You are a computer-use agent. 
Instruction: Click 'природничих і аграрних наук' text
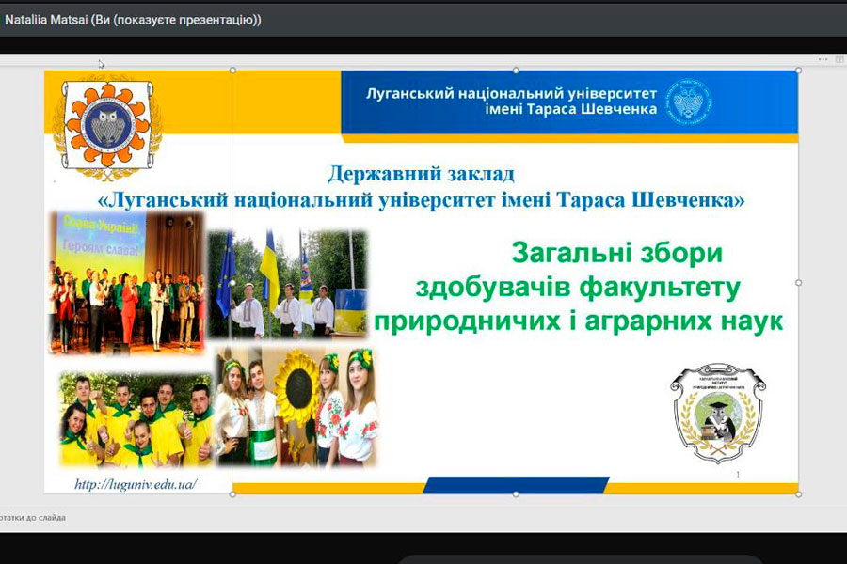pyautogui.click(x=579, y=321)
